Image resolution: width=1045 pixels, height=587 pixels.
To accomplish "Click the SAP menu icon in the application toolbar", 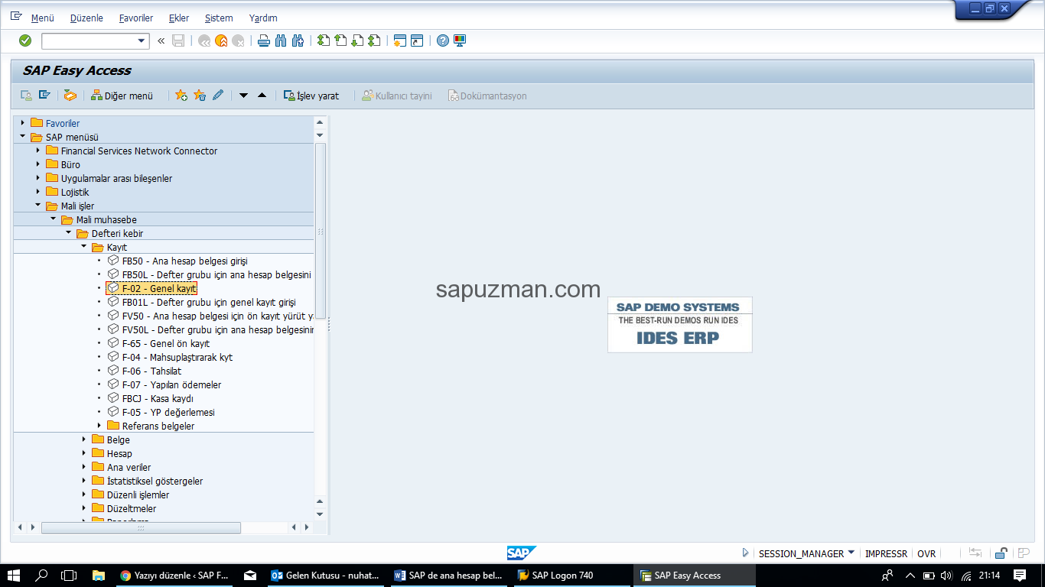I will click(44, 96).
